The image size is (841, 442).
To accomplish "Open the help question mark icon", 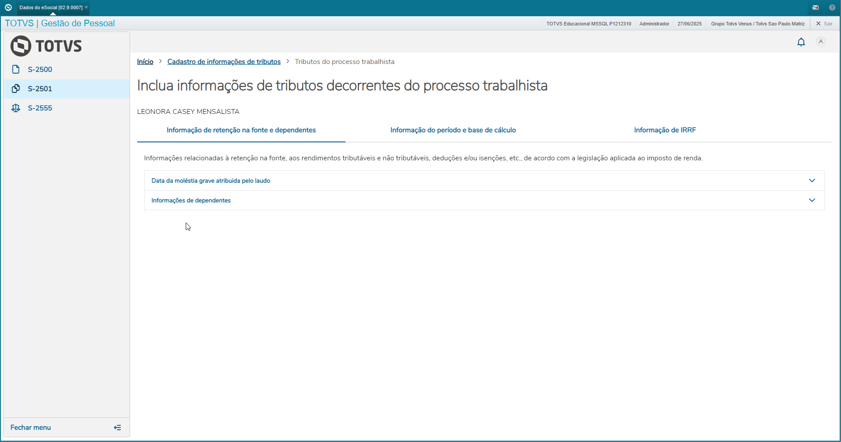I will click(x=832, y=7).
